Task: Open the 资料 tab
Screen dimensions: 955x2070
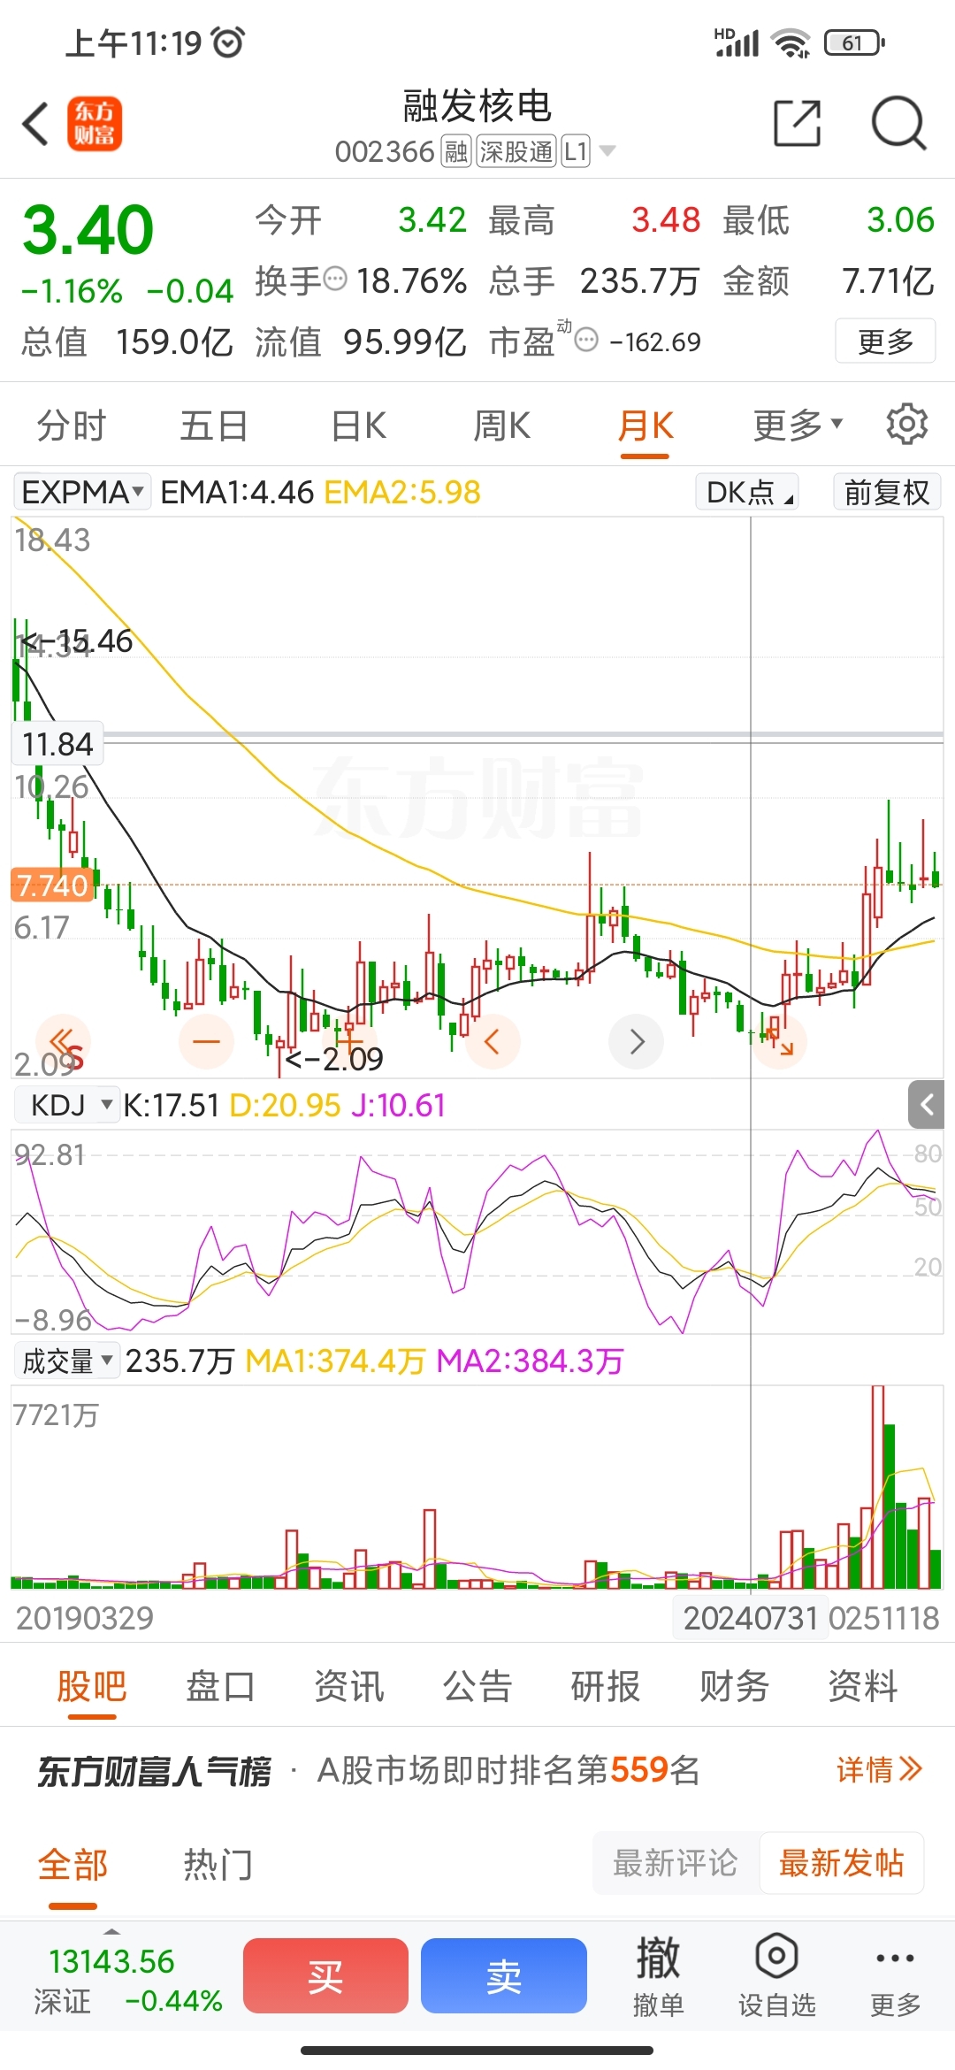Action: [862, 1685]
